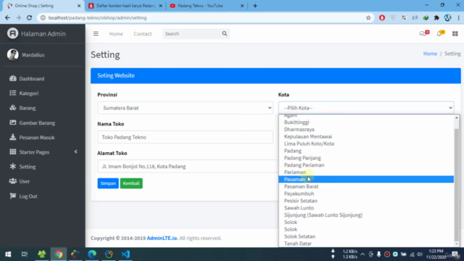Expand Starter Pages submenu arrow
The width and height of the screenshot is (464, 261).
coord(75,152)
